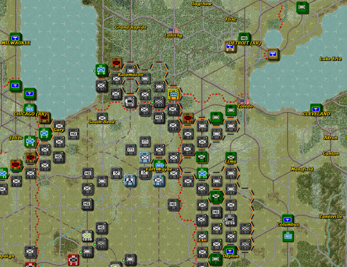Select the brown air unit east of Detroit

[273, 54]
